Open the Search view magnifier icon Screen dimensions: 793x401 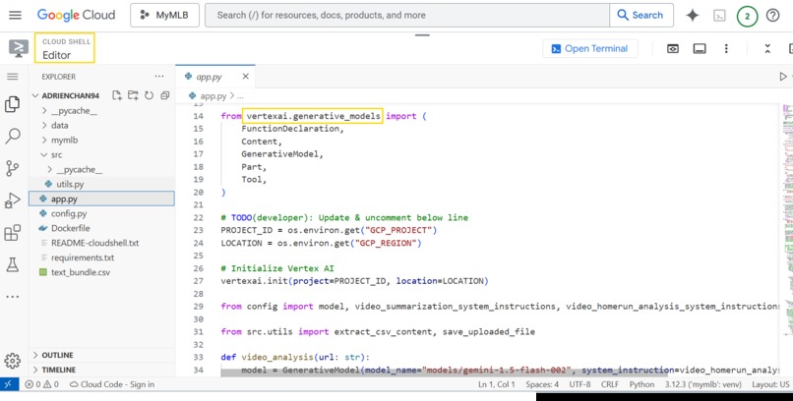pyautogui.click(x=13, y=136)
